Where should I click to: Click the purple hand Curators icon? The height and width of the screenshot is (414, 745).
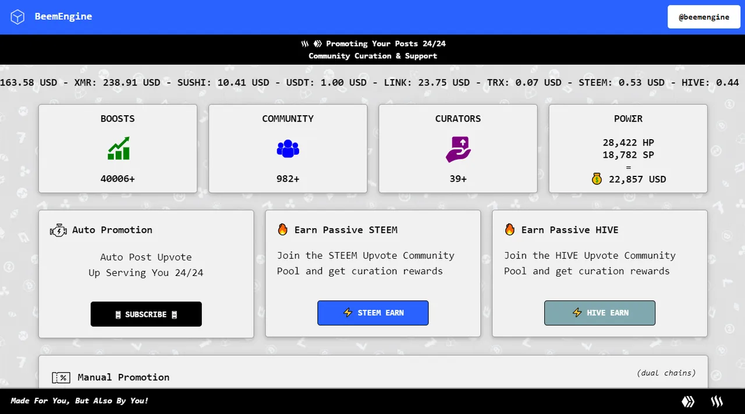pos(458,149)
